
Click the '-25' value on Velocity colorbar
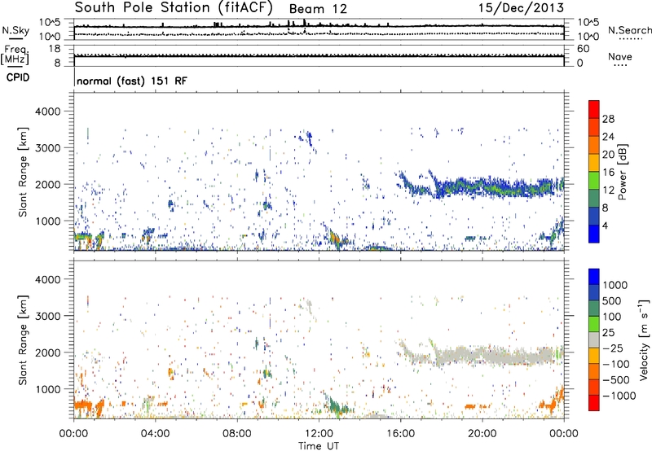pos(613,348)
